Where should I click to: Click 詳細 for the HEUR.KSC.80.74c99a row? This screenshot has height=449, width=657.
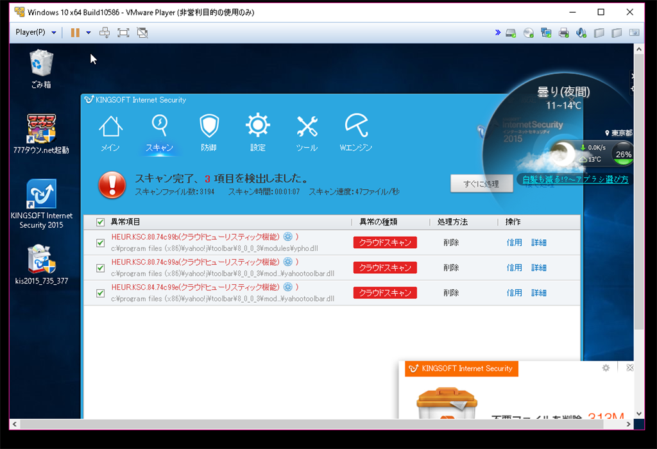tap(539, 267)
